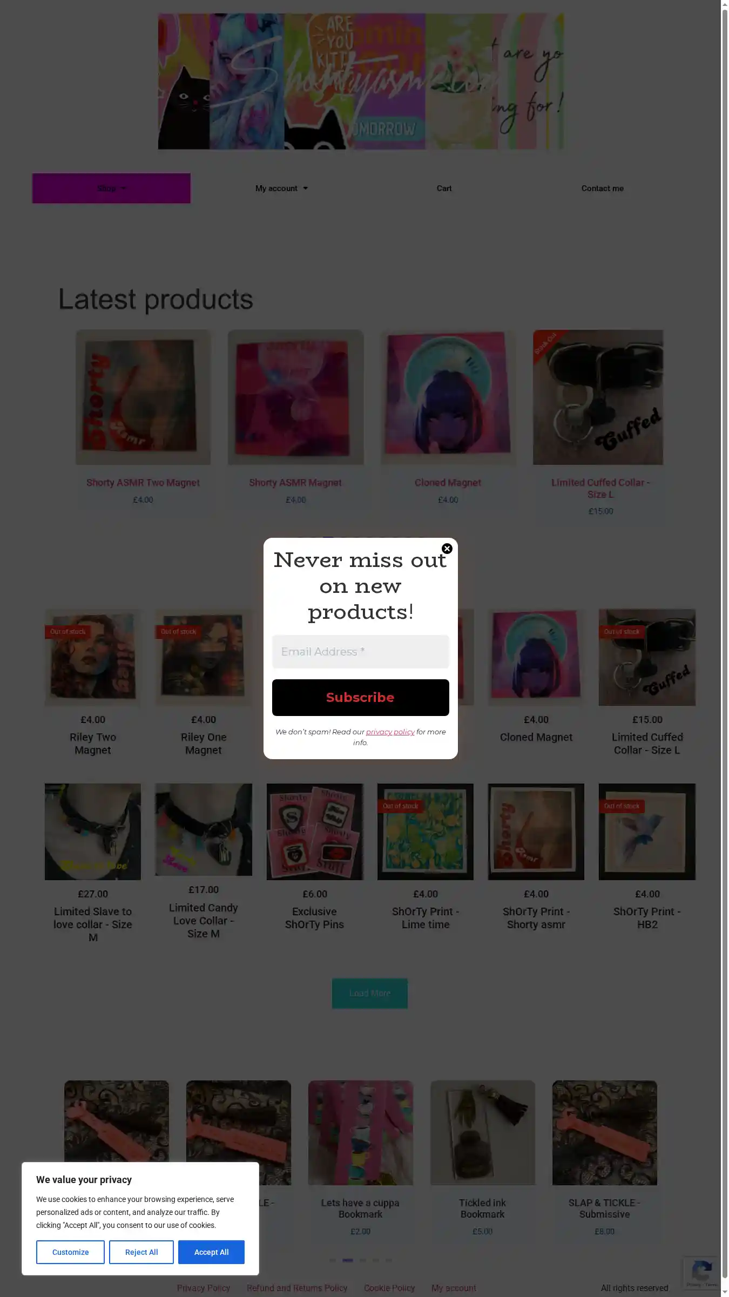Image resolution: width=729 pixels, height=1297 pixels.
Task: Click the Cookie Policy footer link
Action: pos(389,1288)
